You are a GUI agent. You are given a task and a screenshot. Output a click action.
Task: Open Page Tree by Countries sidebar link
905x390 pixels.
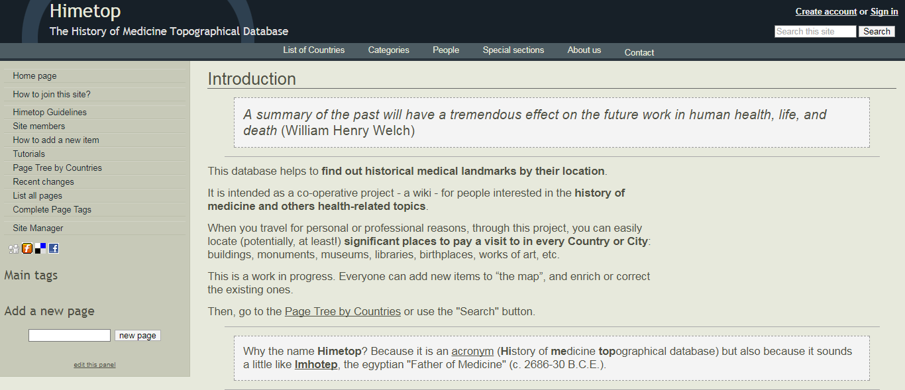coord(58,168)
